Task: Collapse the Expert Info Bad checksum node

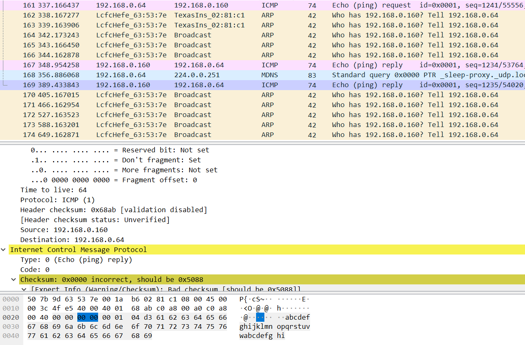Action: [24, 289]
